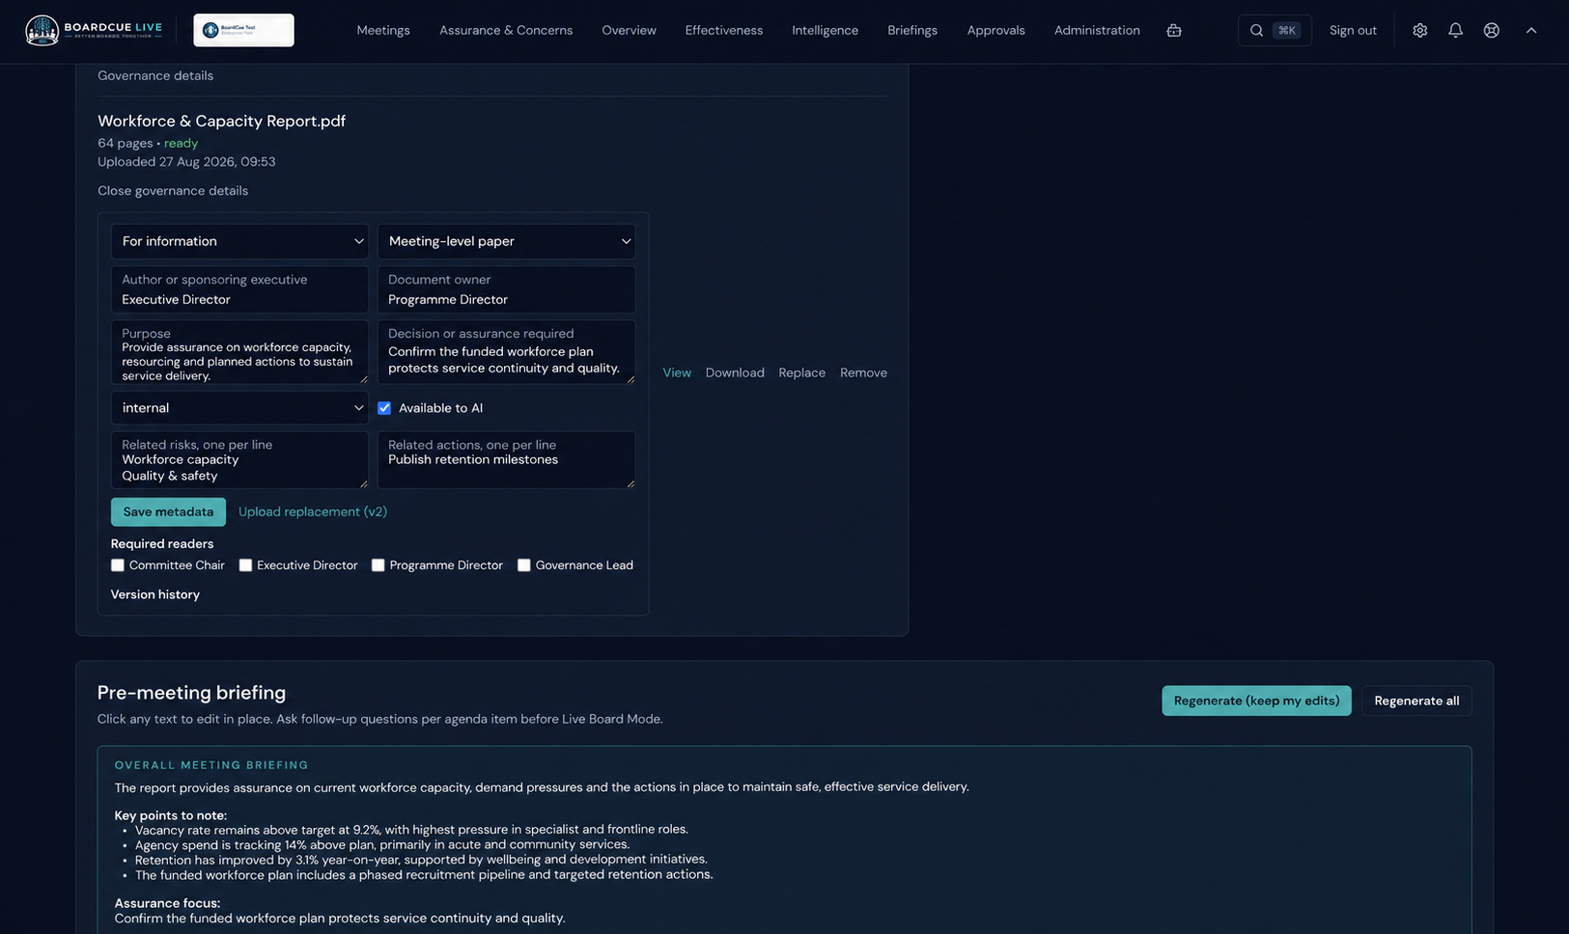Edit Author or sponsoring executive field
The width and height of the screenshot is (1569, 934).
(239, 289)
